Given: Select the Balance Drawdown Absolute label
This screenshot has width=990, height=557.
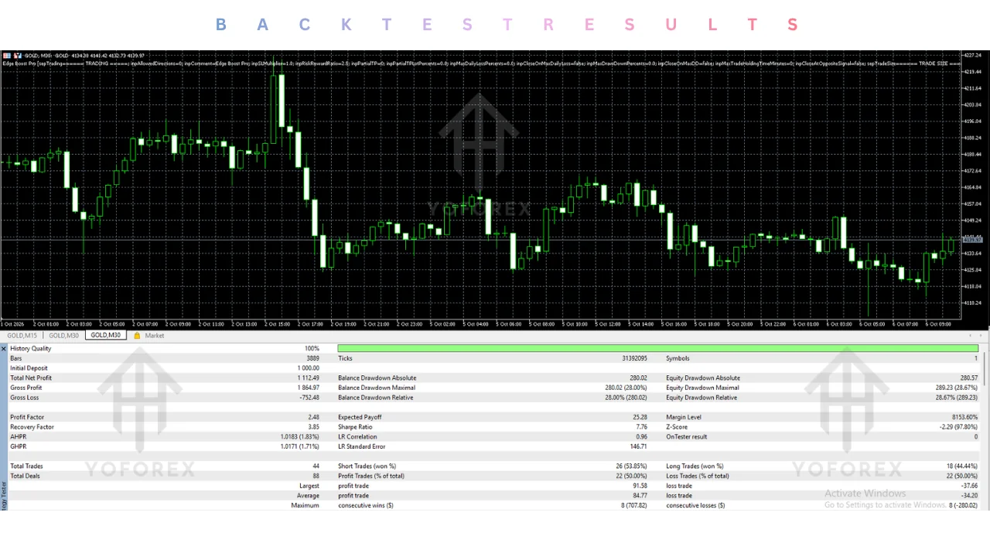Looking at the screenshot, I should pyautogui.click(x=377, y=378).
